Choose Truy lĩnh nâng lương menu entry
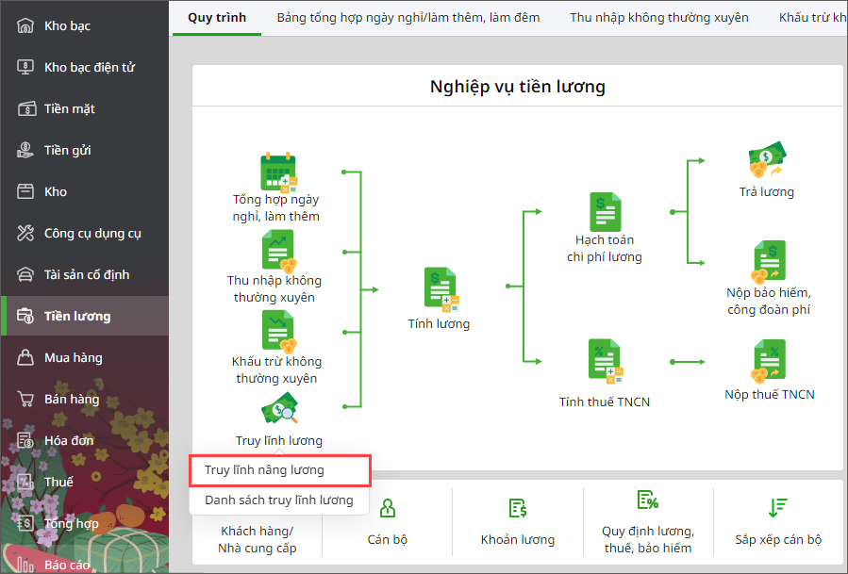This screenshot has height=574, width=848. (279, 470)
